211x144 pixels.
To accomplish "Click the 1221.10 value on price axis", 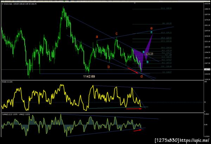I will coord(207,41).
